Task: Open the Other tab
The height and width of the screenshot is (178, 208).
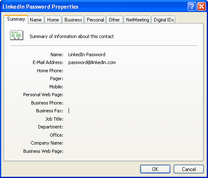Action: pyautogui.click(x=114, y=20)
